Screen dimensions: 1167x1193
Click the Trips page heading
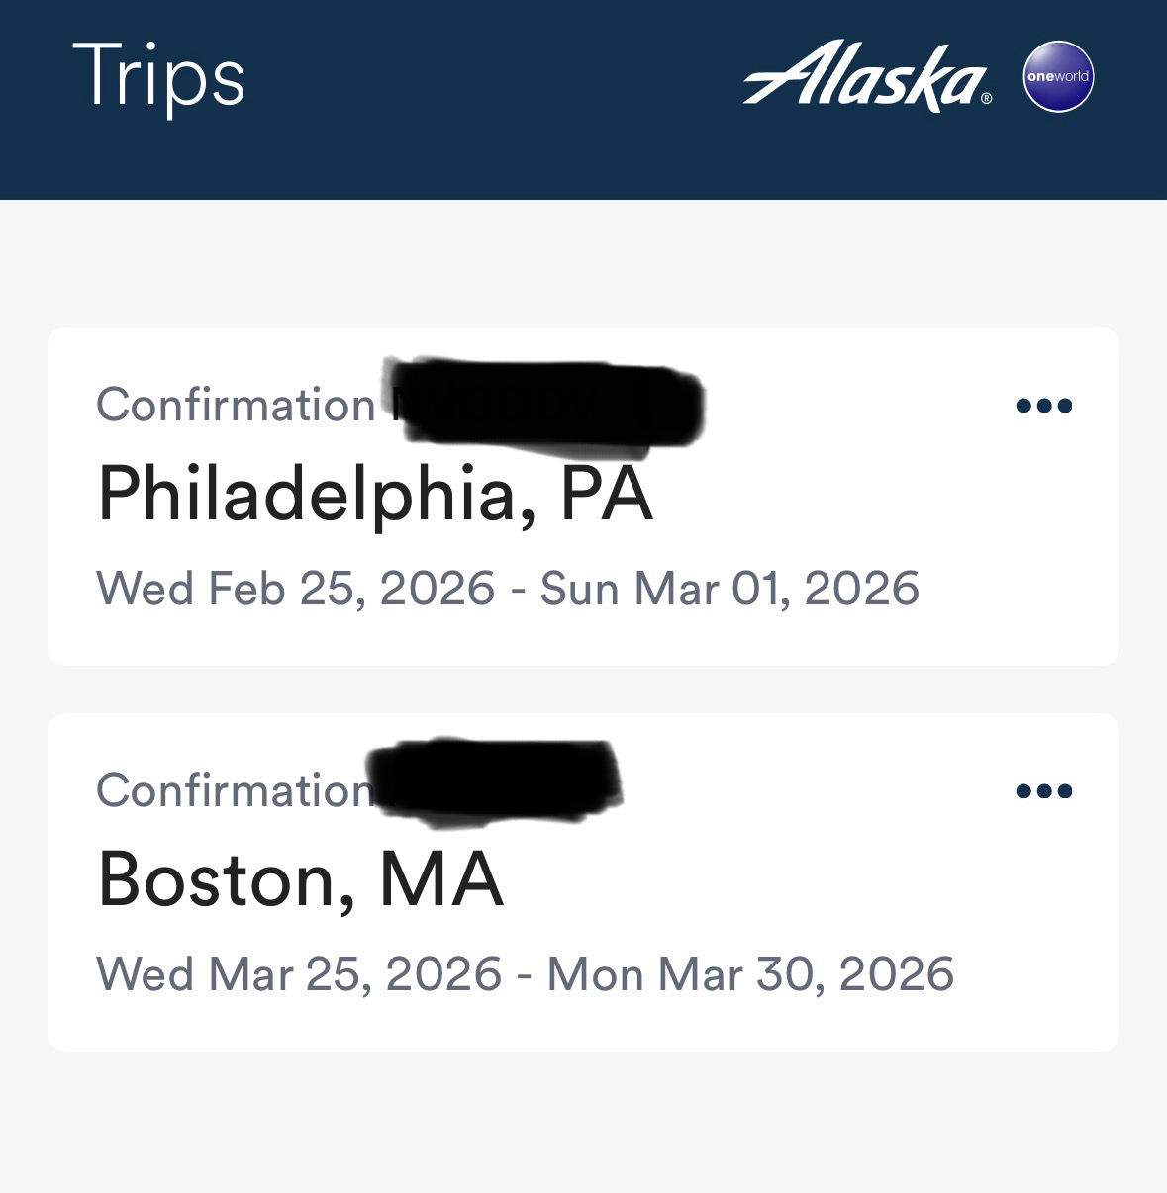pos(158,77)
